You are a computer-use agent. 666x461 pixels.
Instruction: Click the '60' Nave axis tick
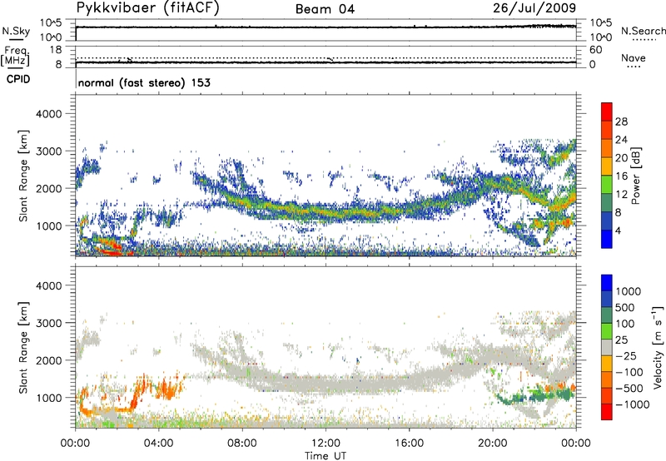595,50
